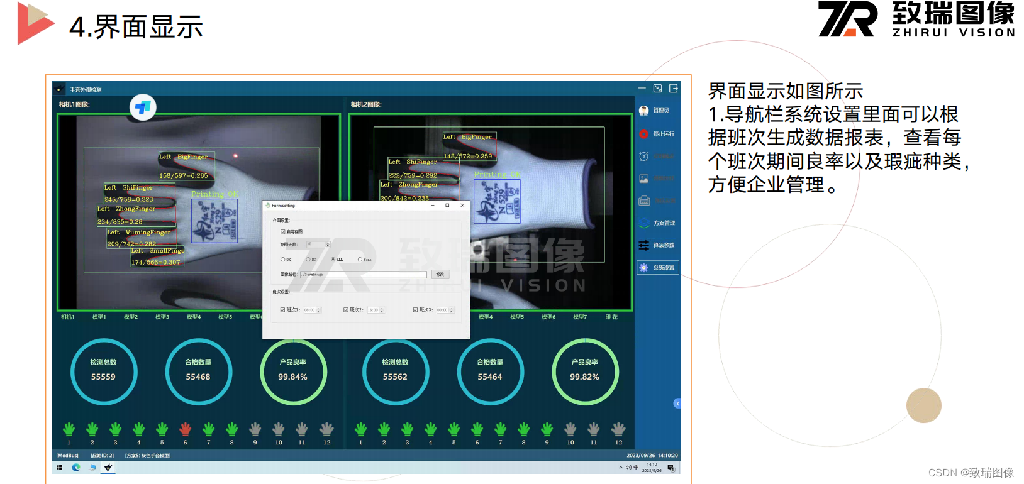The image size is (1024, 484).
Task: Open 算法参数 sliders icon
Action: 643,245
